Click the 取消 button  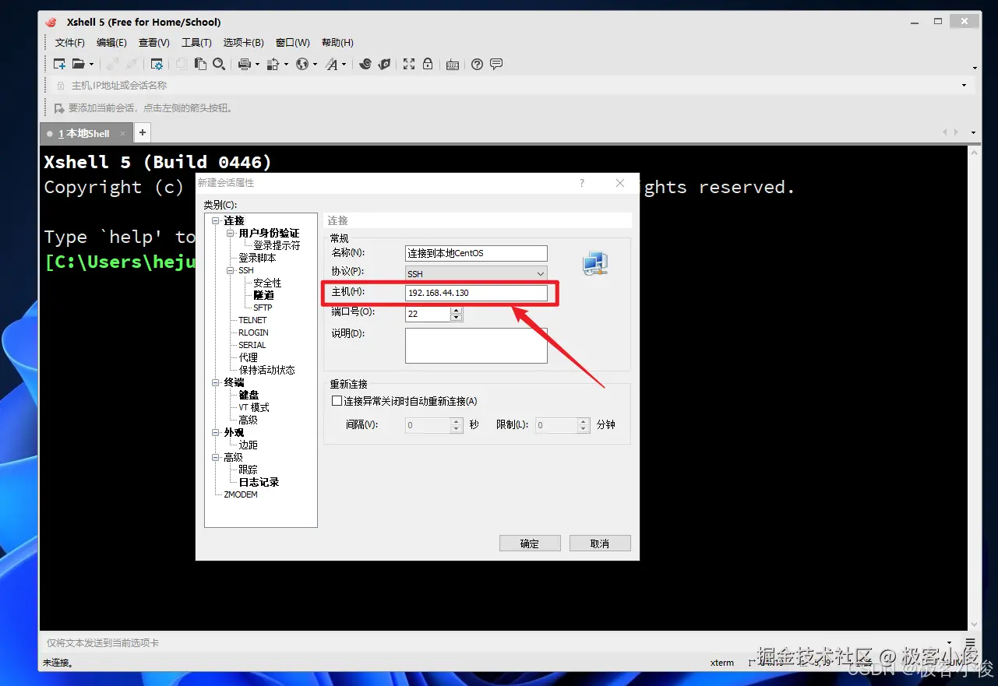(600, 544)
